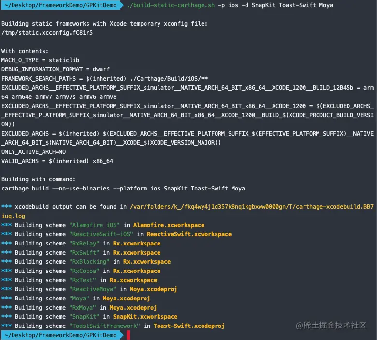Click the "Moya" scheme name

click(79, 298)
